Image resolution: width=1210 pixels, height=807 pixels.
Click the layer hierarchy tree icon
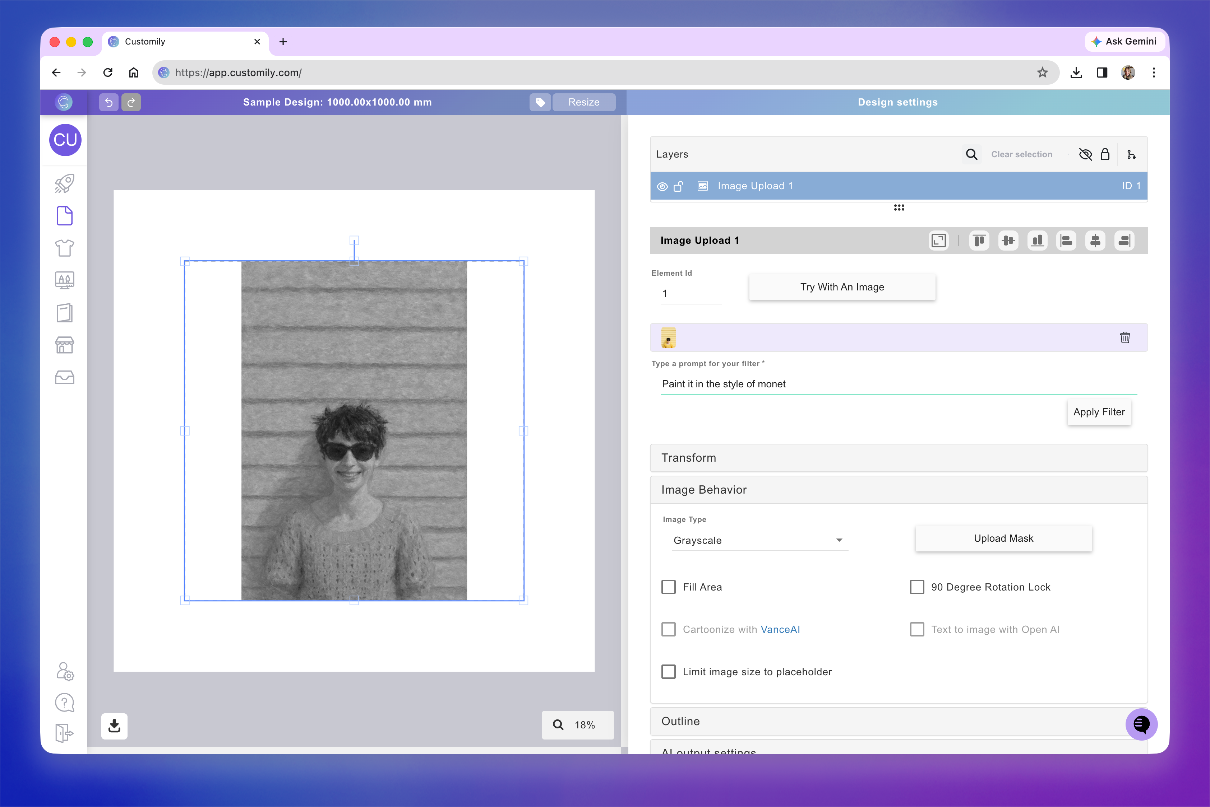pos(1131,154)
